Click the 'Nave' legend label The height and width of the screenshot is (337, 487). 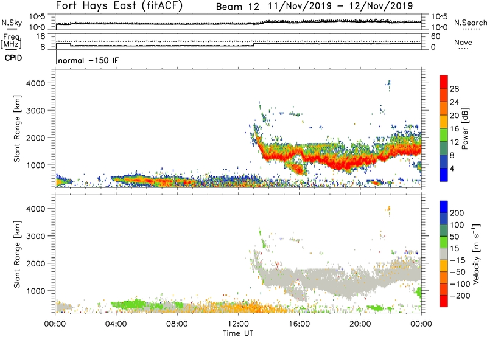(x=463, y=42)
